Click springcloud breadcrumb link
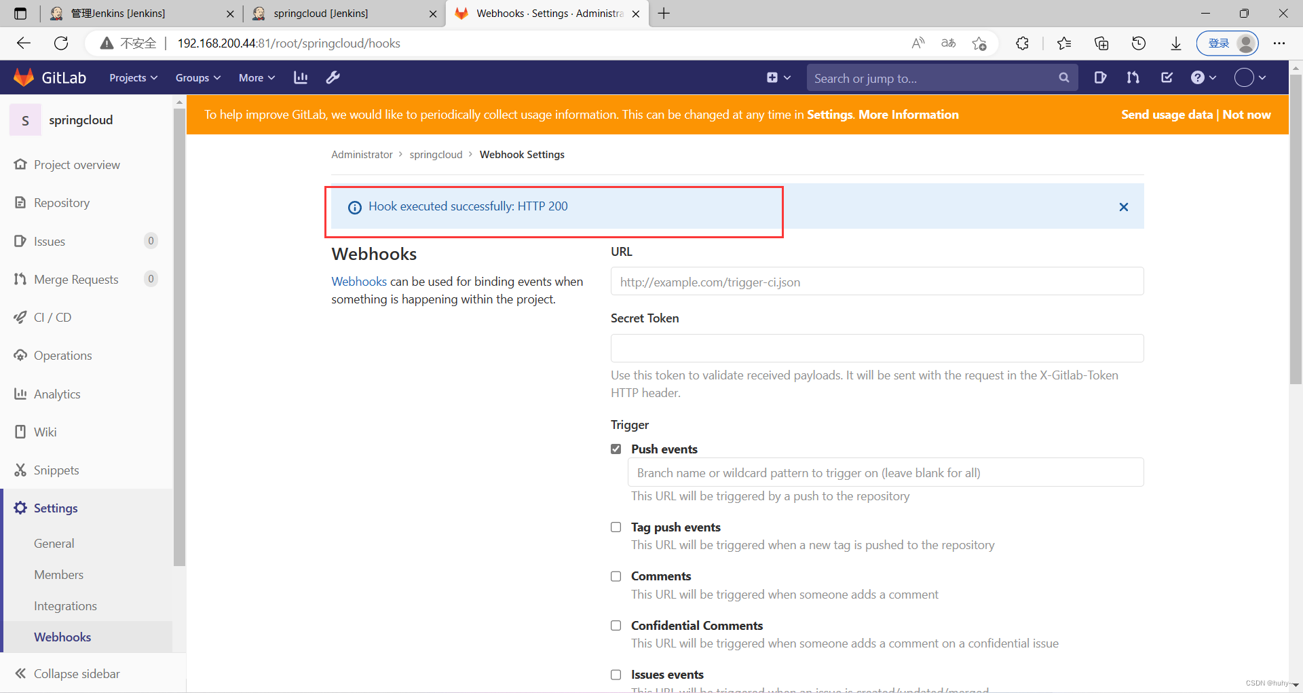 [436, 155]
